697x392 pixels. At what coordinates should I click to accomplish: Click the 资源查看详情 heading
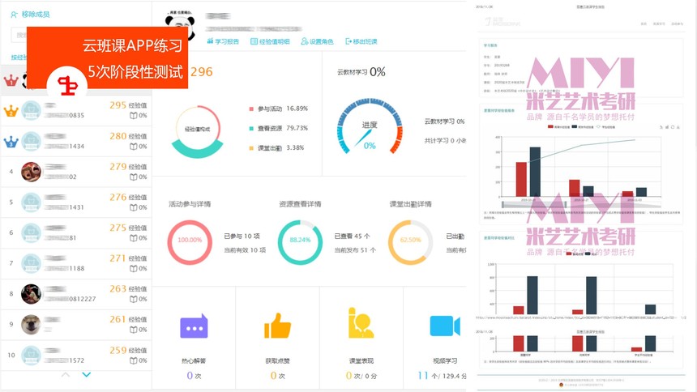pos(300,204)
